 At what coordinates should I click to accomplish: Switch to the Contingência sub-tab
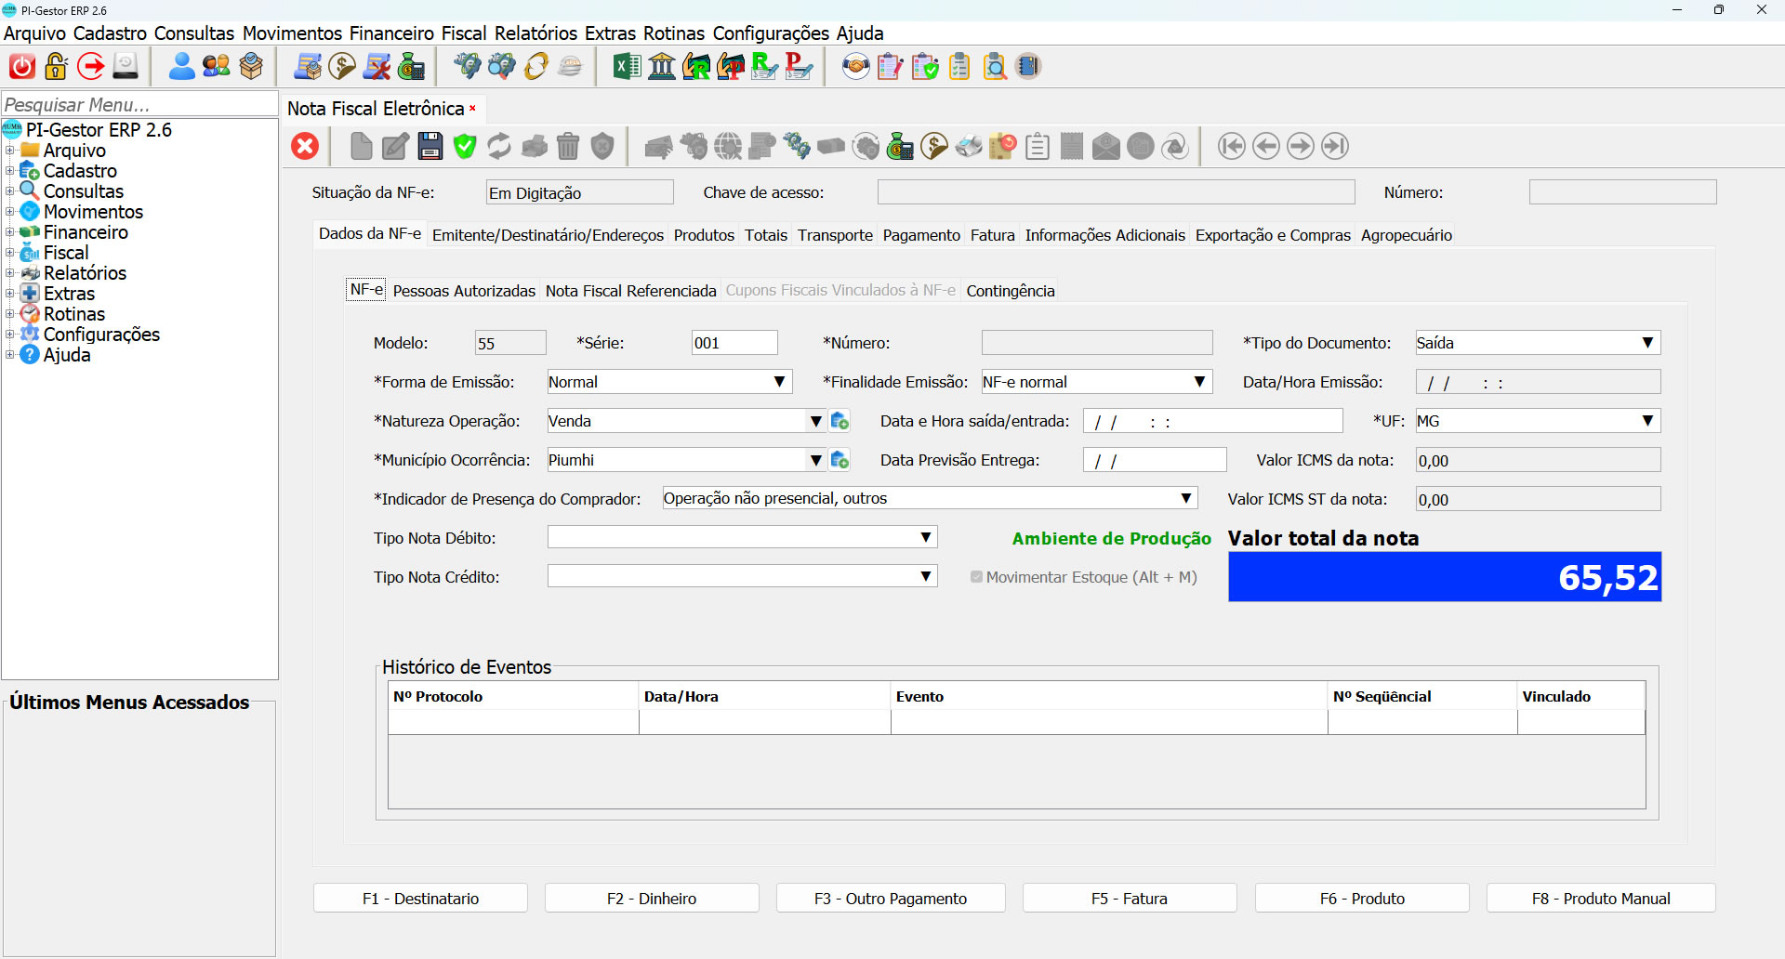(x=1010, y=291)
